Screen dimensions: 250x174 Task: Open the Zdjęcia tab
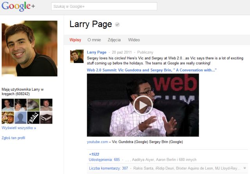[x=114, y=40]
